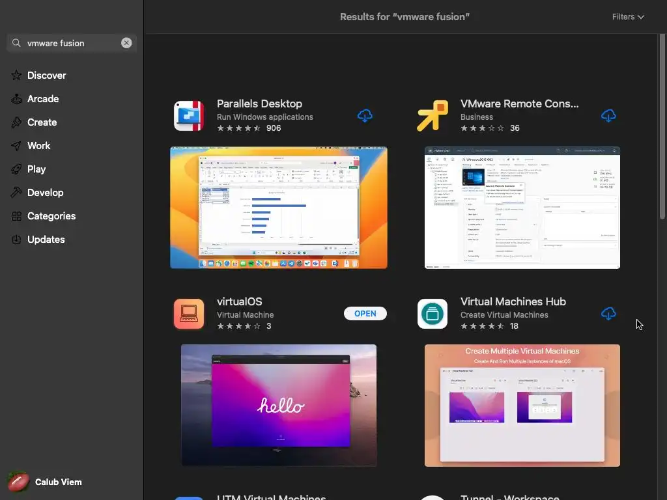667x500 pixels.
Task: Click the "Run Windows applications" subtitle
Action: (x=264, y=117)
